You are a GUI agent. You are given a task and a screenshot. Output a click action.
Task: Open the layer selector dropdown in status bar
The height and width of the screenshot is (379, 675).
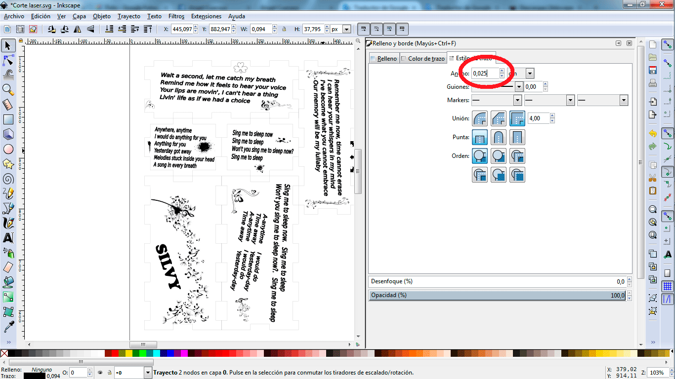coord(148,373)
